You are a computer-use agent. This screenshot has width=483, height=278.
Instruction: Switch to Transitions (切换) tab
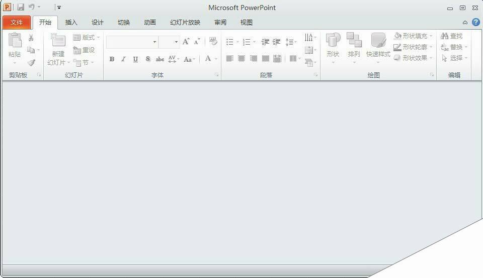click(124, 23)
